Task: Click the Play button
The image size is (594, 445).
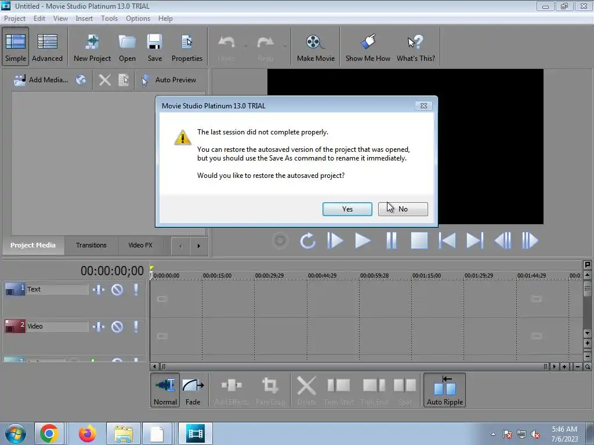Action: (363, 240)
